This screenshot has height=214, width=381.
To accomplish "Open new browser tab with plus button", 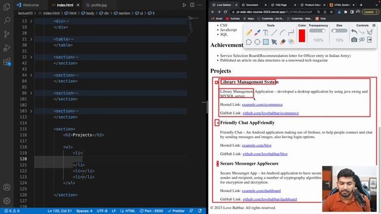I will [361, 5].
